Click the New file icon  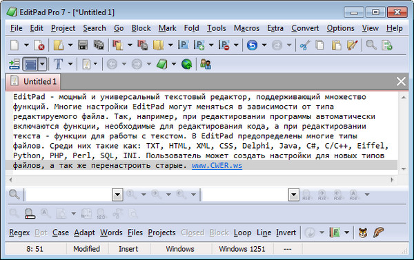(x=14, y=45)
